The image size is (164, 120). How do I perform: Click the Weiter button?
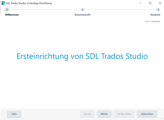tap(104, 114)
